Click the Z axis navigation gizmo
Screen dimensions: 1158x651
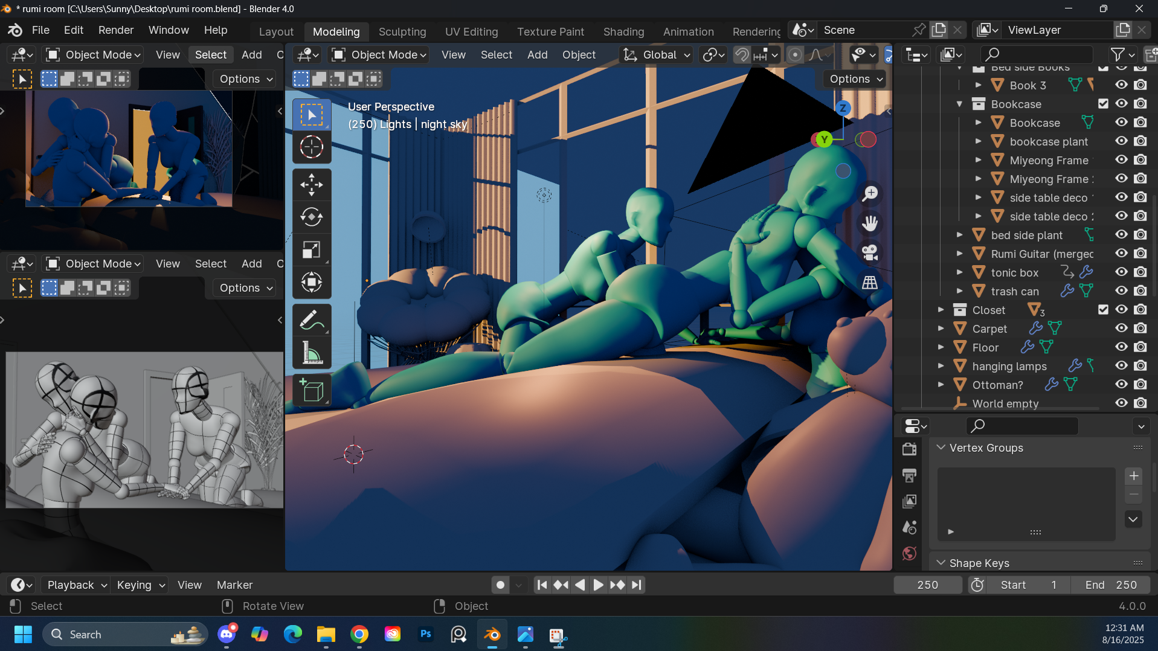843,108
